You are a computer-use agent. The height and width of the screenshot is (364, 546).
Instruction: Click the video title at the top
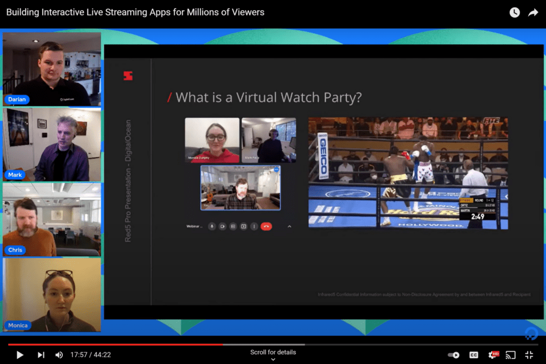click(x=134, y=12)
